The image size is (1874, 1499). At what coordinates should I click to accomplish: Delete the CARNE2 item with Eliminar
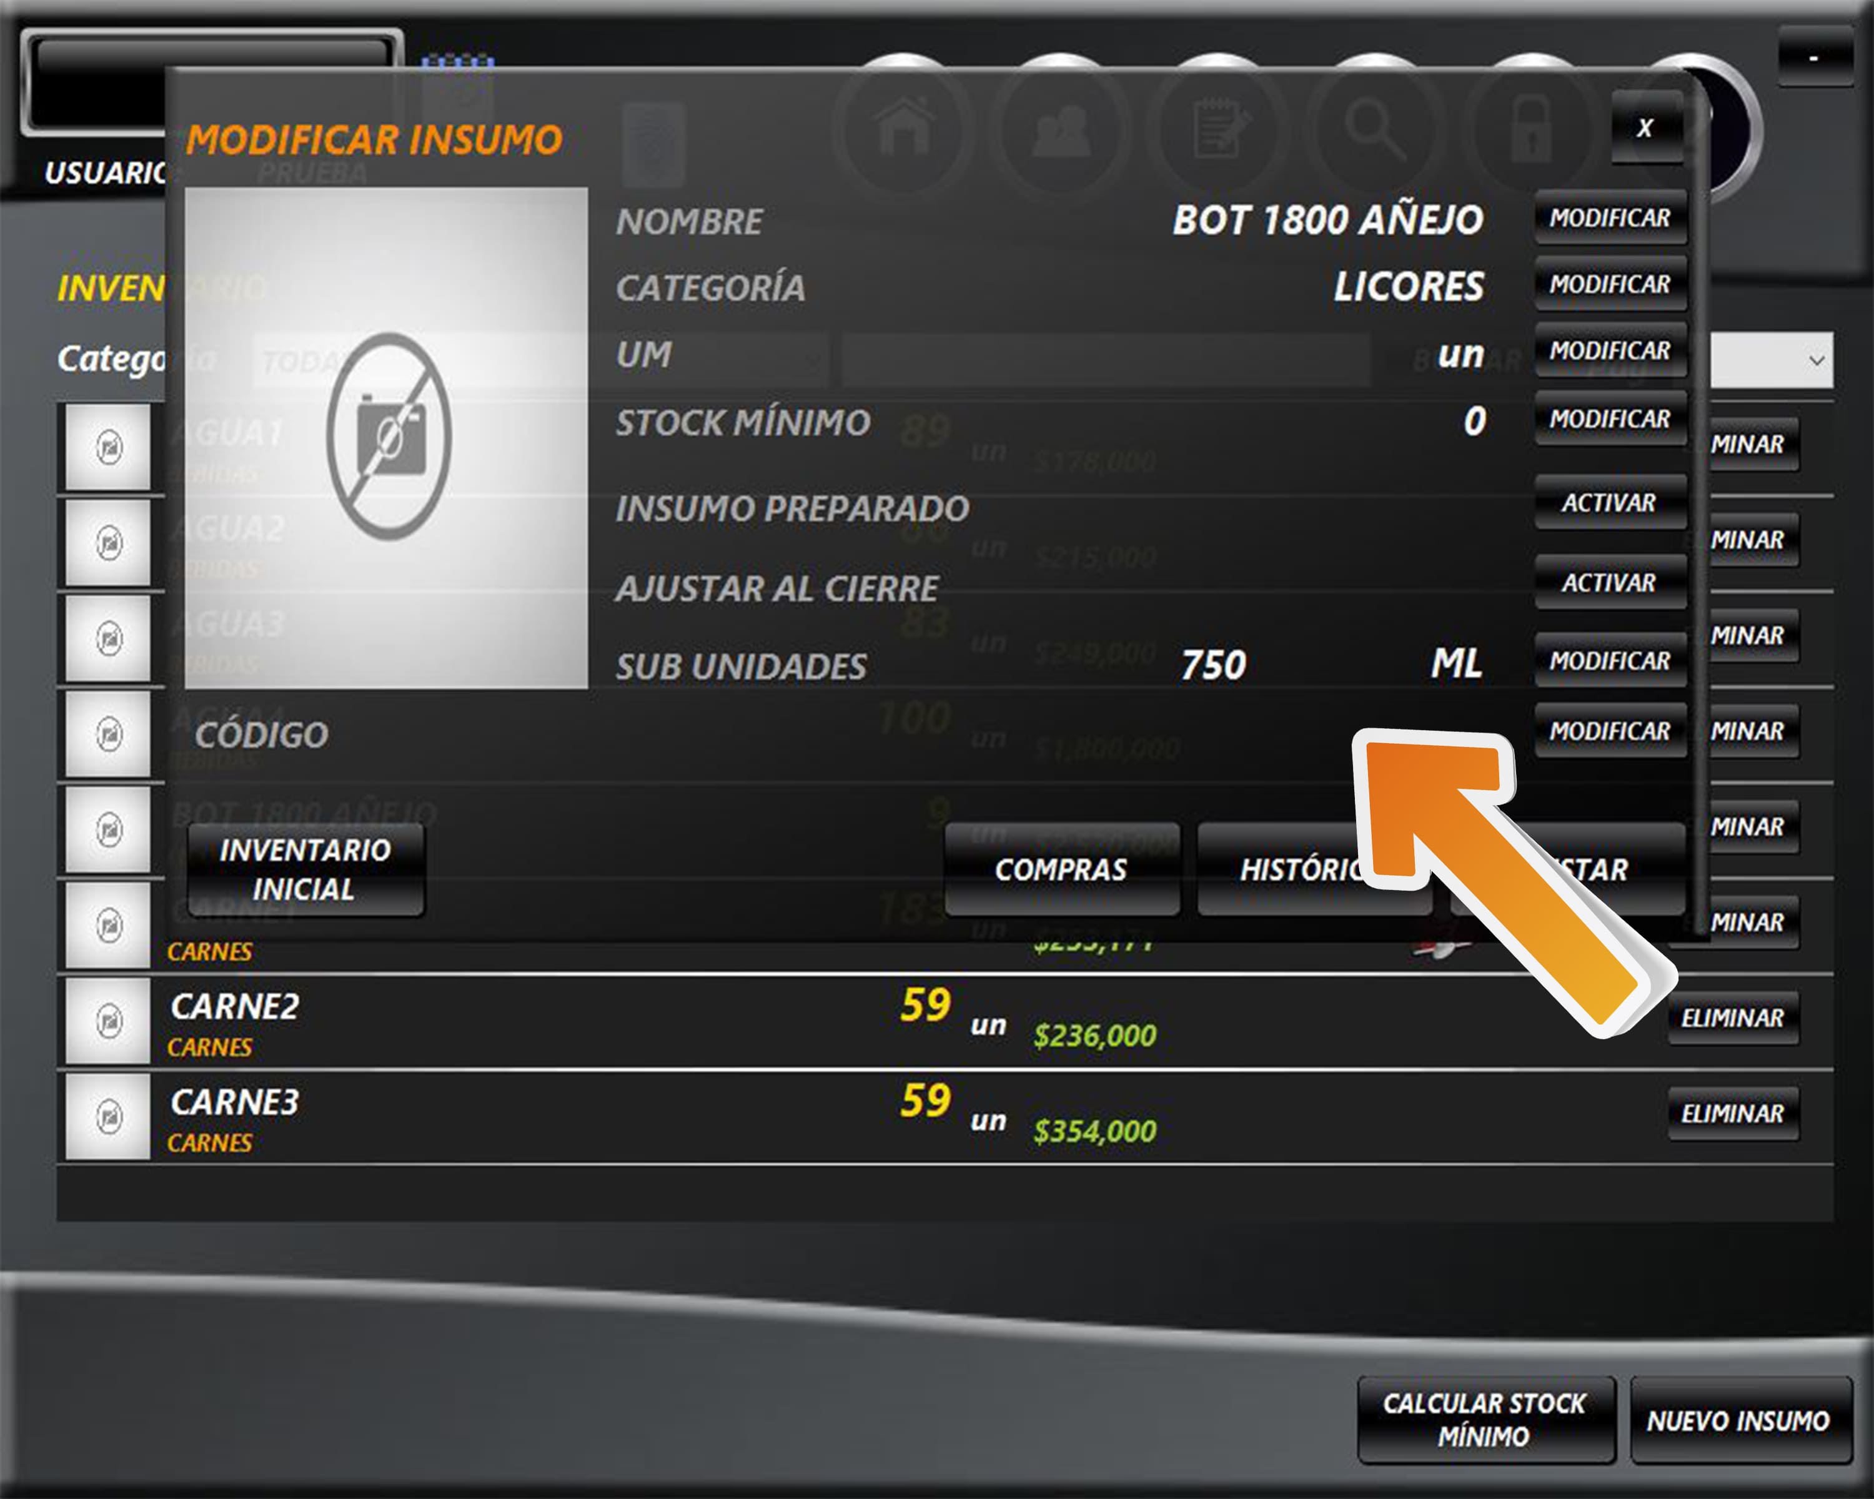click(1732, 1017)
